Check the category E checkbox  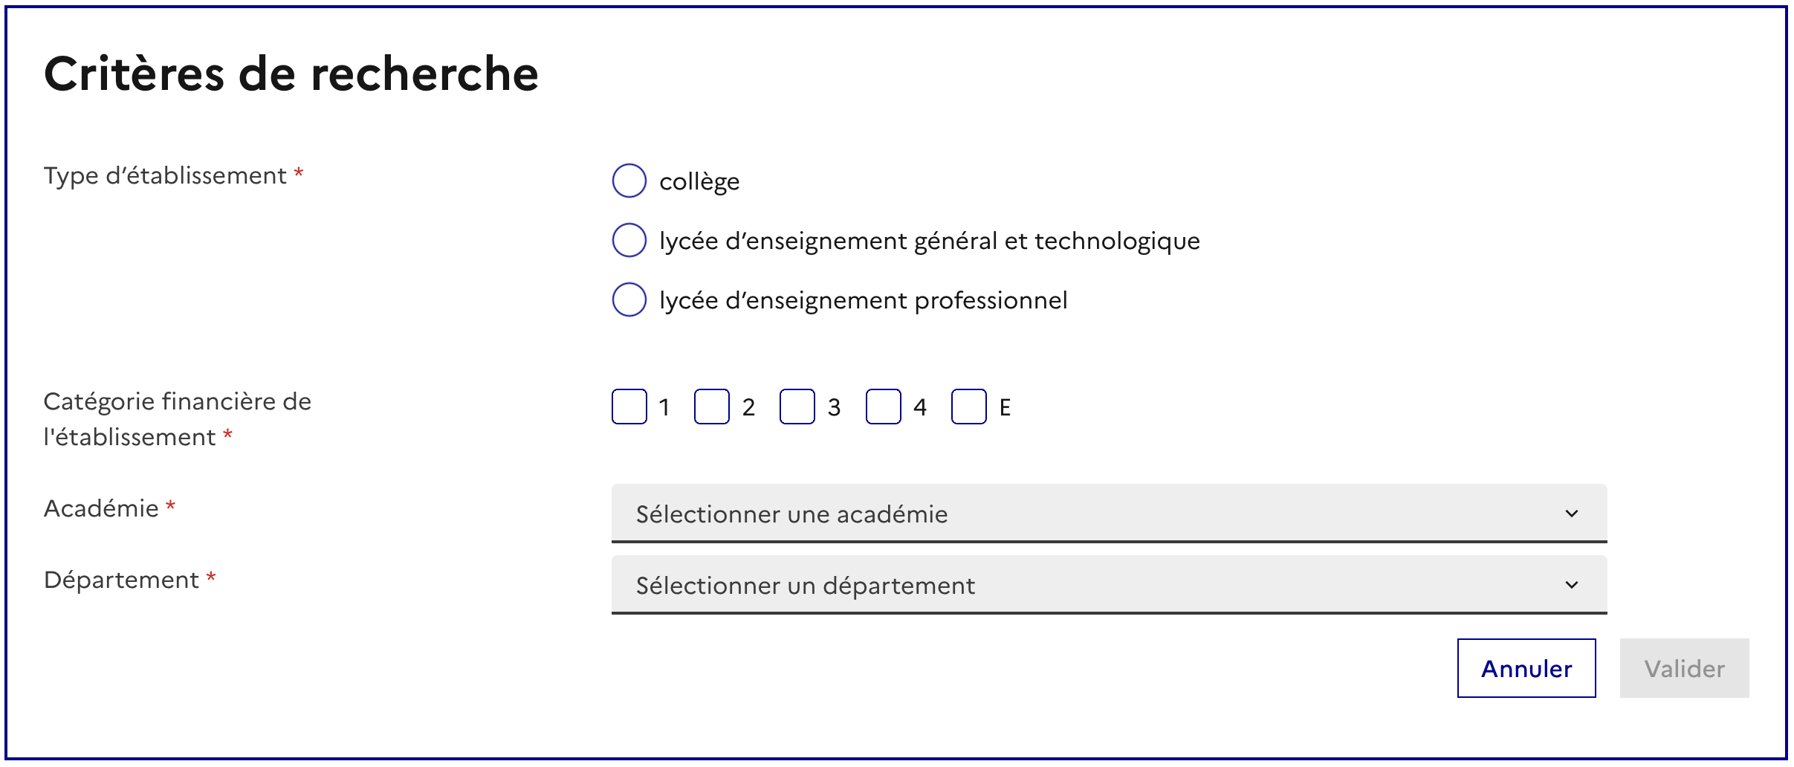969,407
